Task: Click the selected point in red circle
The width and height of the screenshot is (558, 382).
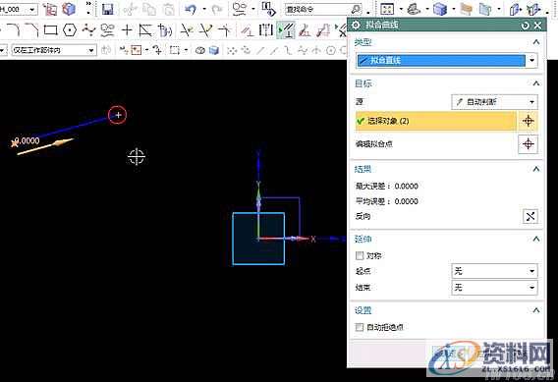Action: coord(118,115)
